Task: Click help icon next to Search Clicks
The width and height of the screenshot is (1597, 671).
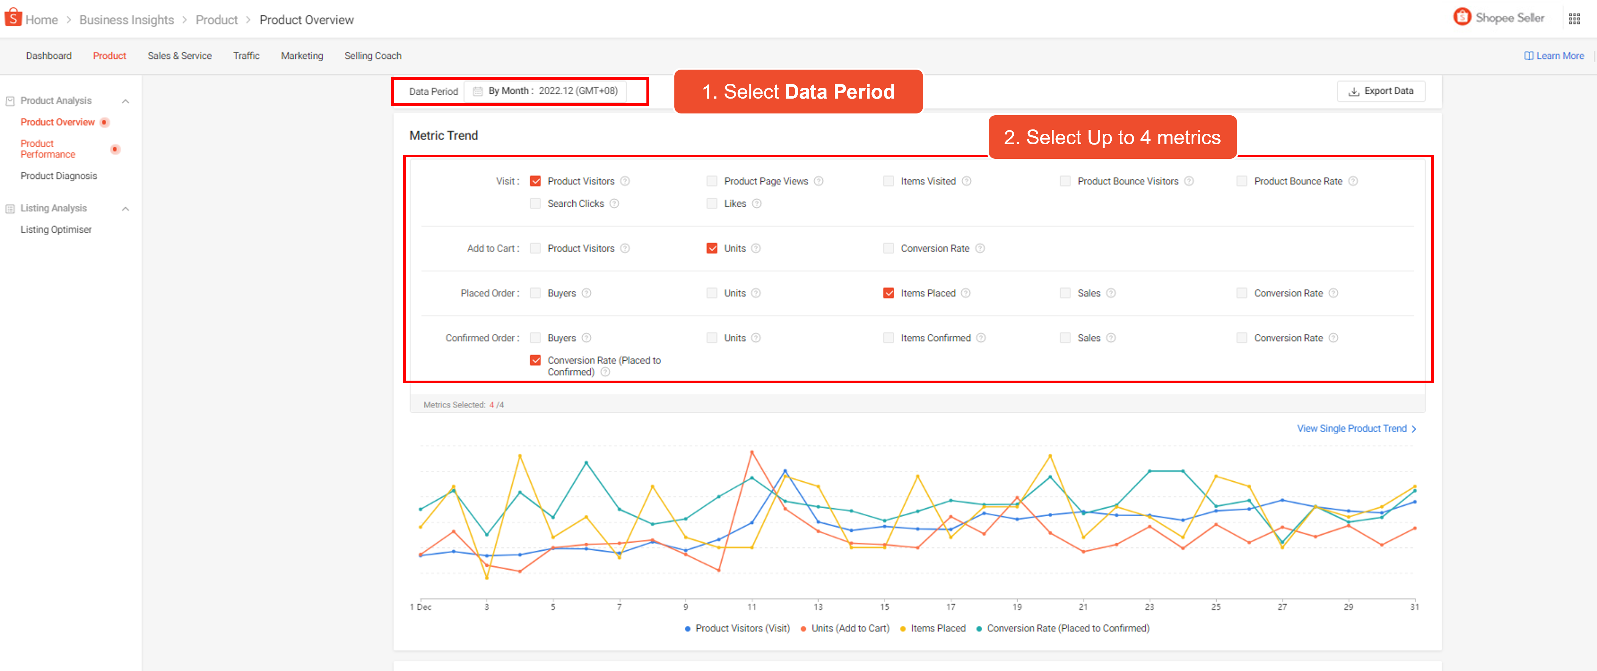Action: 614,204
